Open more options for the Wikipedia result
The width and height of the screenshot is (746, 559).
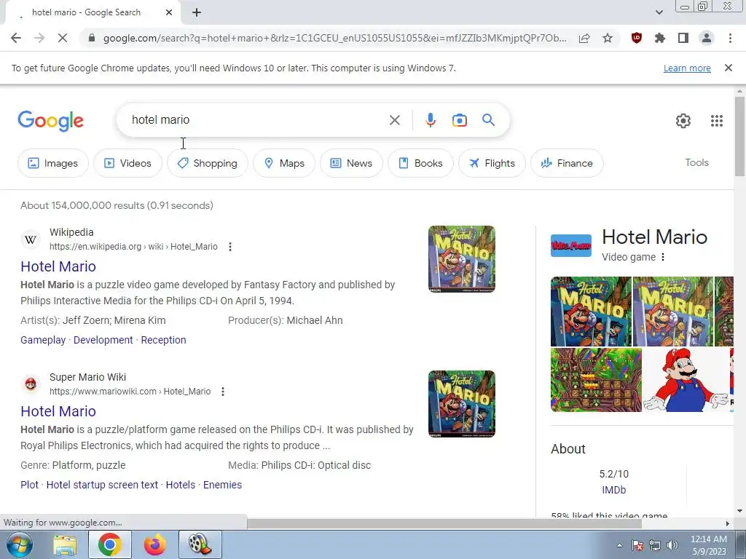click(229, 247)
